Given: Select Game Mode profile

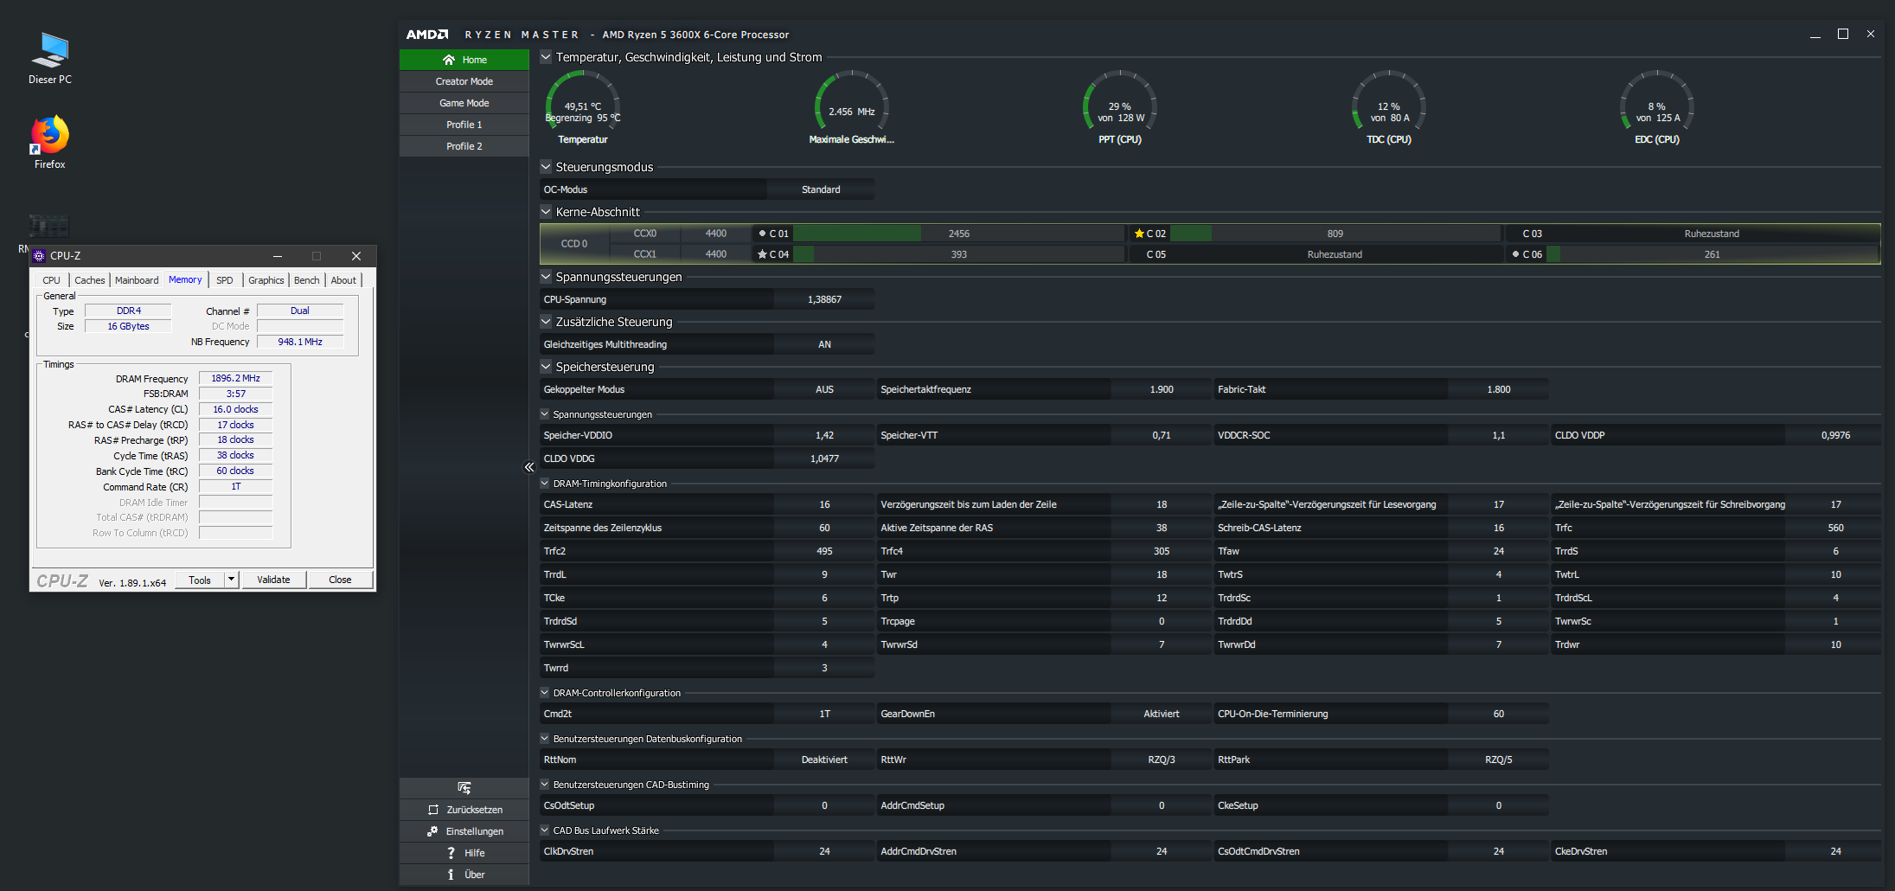Looking at the screenshot, I should coord(464,103).
